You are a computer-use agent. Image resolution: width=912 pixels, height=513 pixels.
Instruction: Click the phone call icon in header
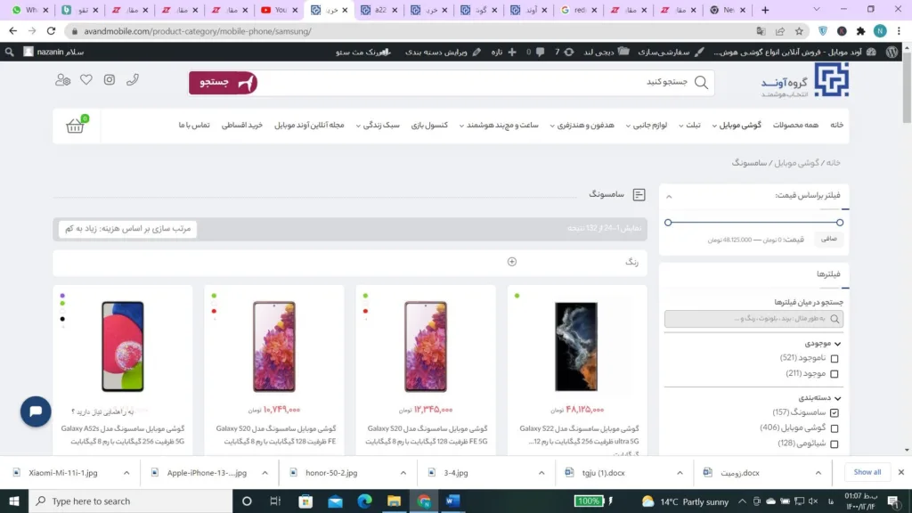click(133, 79)
